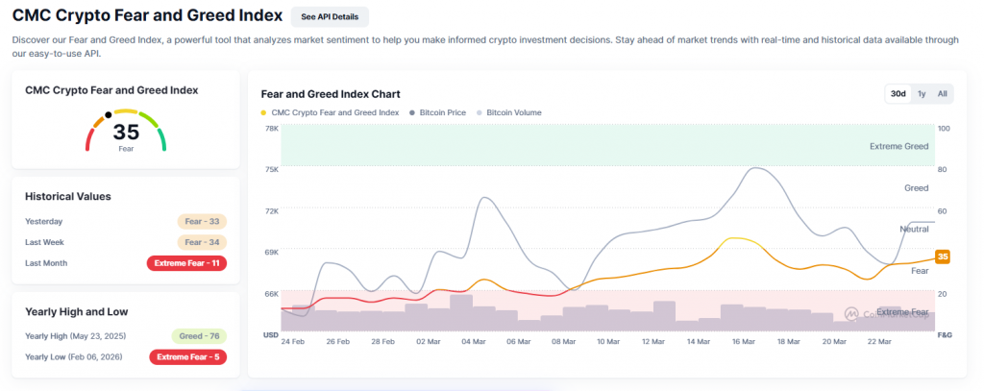
Task: Click the Fear and Greed Index Chart title
Action: click(331, 94)
